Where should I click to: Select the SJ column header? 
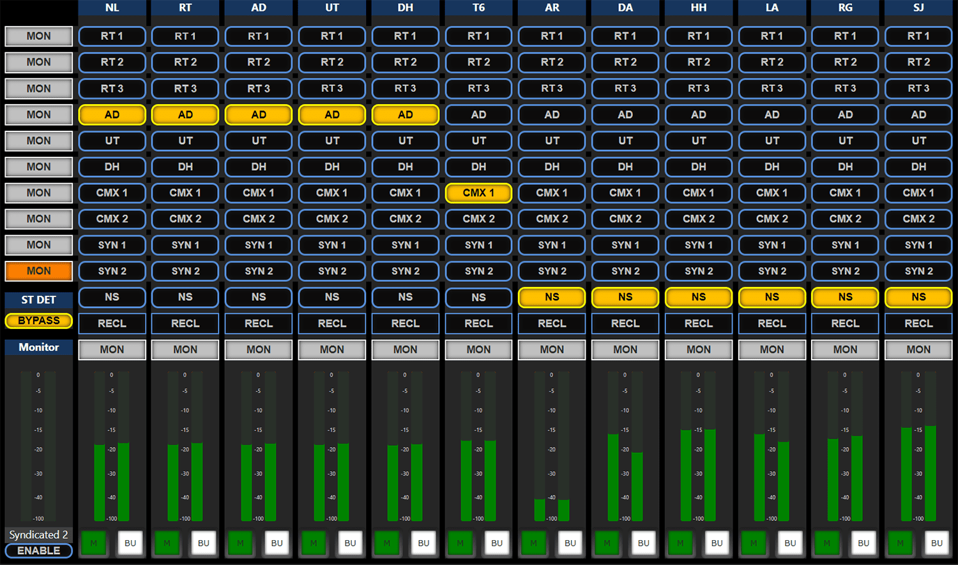918,8
